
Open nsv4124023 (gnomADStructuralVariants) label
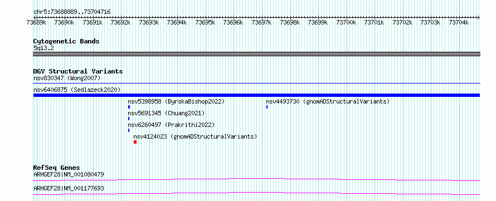point(195,136)
